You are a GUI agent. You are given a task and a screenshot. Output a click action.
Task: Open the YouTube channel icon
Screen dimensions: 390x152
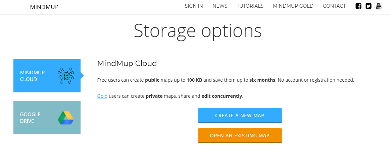pyautogui.click(x=379, y=6)
